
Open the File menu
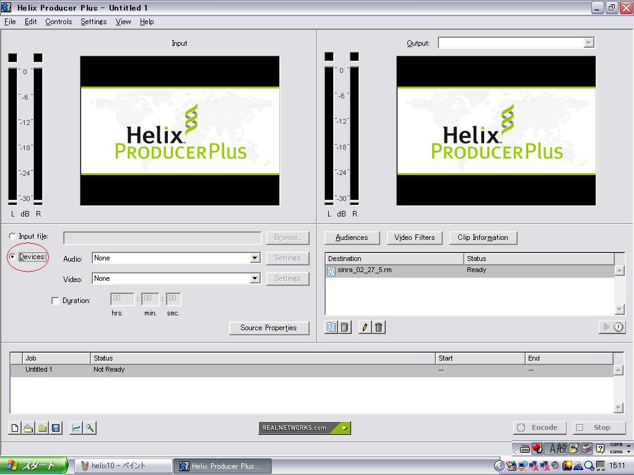10,22
